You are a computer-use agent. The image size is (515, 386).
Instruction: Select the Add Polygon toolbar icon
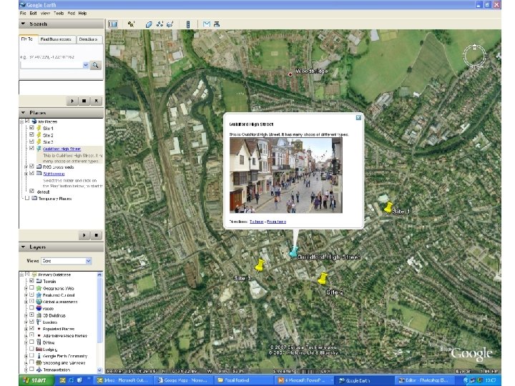[149, 24]
